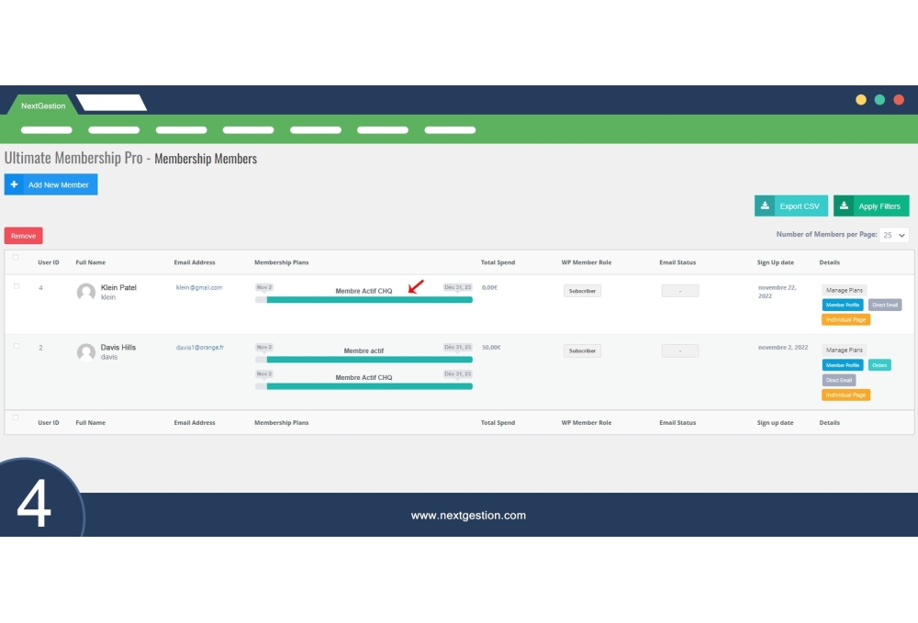The image size is (918, 623).
Task: Open Davis Hills' avatar picture
Action: click(85, 352)
